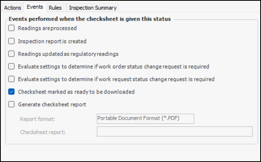The width and height of the screenshot is (261, 162).
Task: Click the 'Events performed when the checksheet' group heading
Action: point(90,19)
